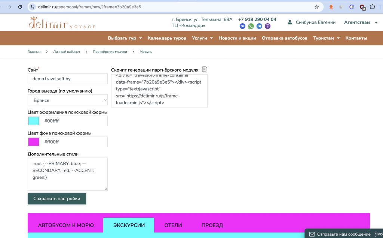Screen dimensions: 383x238
Task: Go to Календарь туров
Action: pyautogui.click(x=167, y=38)
